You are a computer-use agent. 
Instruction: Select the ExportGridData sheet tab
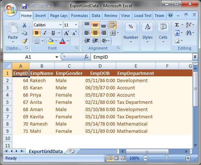46,151
